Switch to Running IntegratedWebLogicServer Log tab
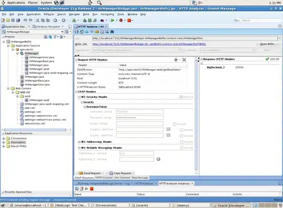This screenshot has height=208, width=283. (103, 183)
